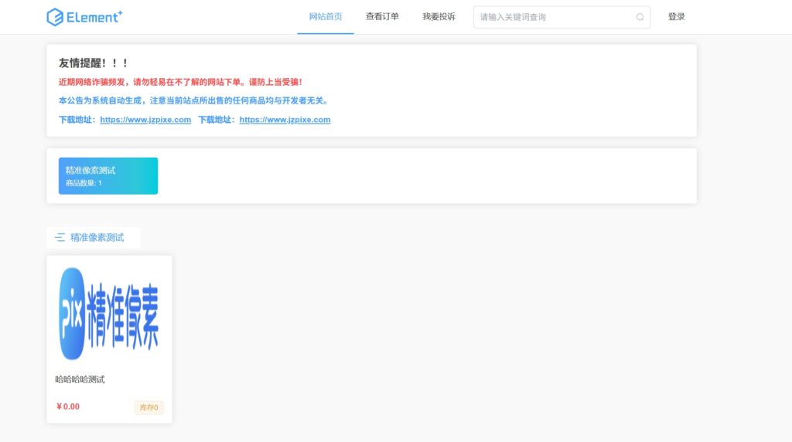Open the second 下载地址 jzpixe.com link

pyautogui.click(x=285, y=120)
